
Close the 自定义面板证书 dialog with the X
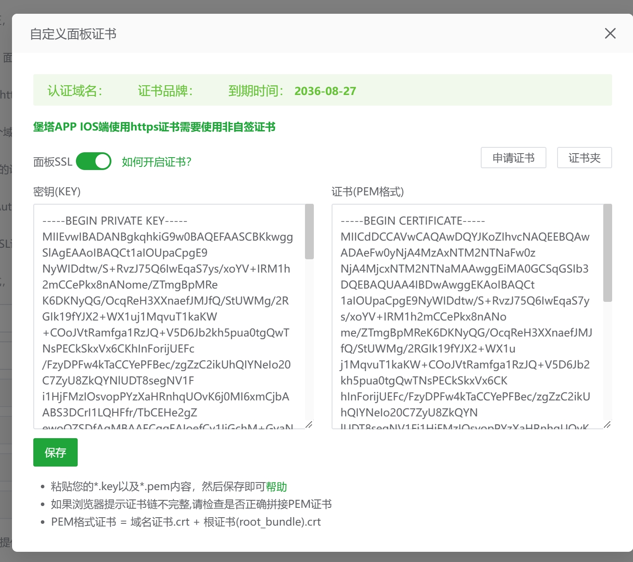610,33
